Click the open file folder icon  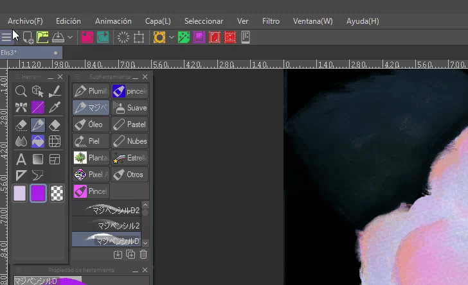pos(42,37)
